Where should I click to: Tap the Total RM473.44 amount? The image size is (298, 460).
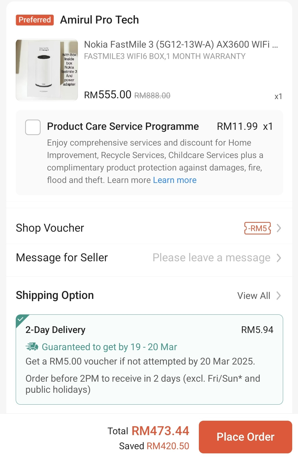coord(160,431)
